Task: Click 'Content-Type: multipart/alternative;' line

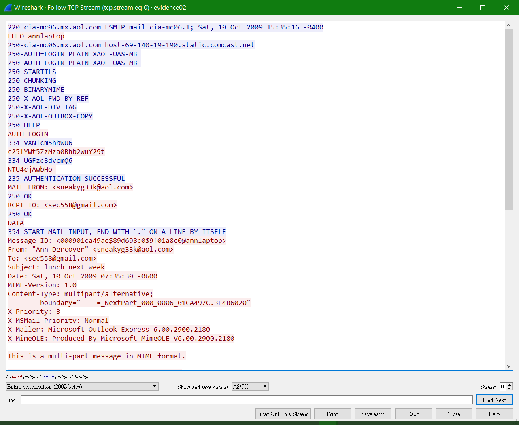Action: point(81,294)
